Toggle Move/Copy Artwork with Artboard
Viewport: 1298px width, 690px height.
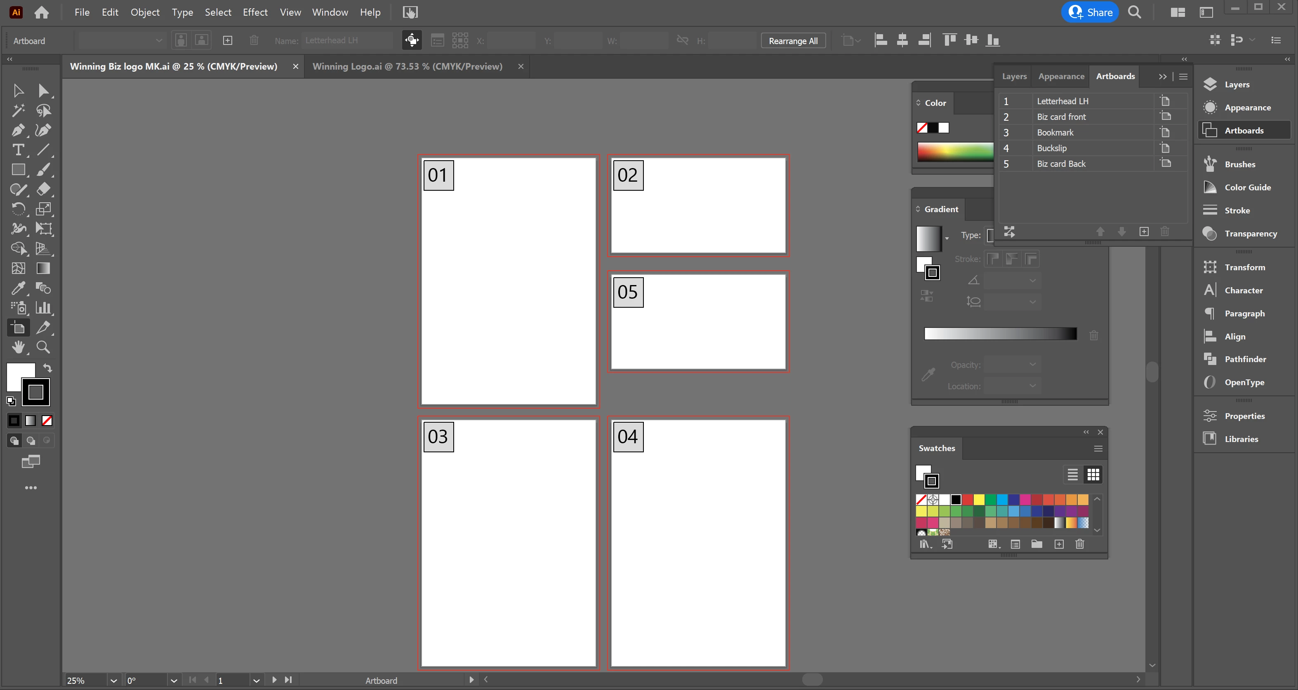(x=412, y=40)
